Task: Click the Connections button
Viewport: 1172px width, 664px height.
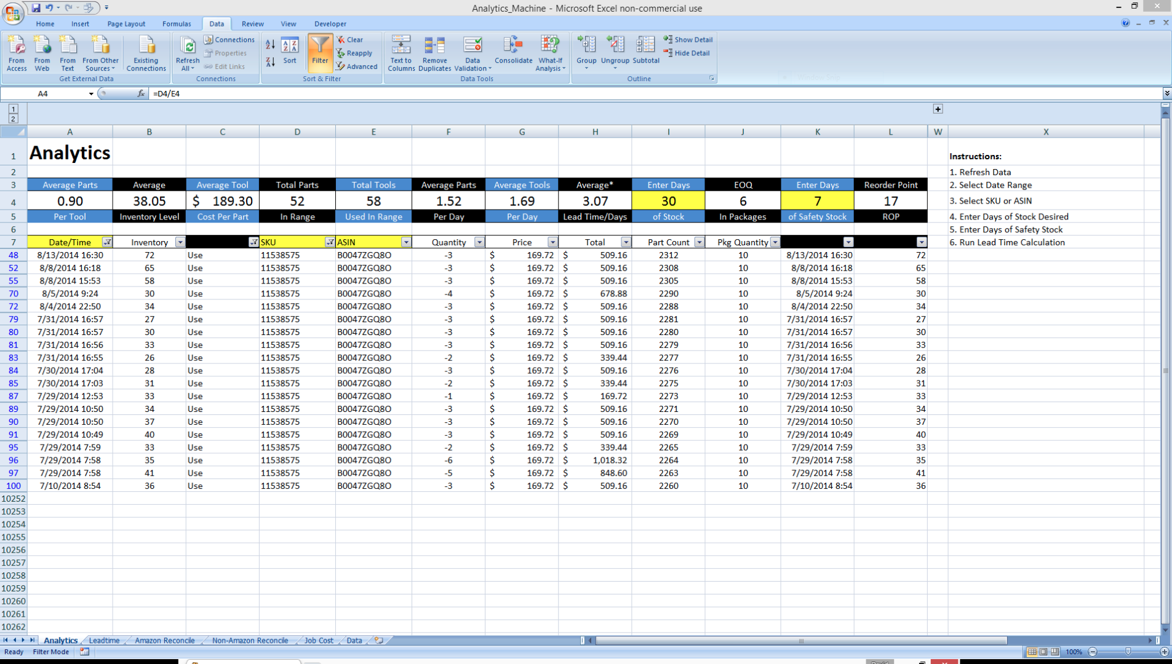Action: pyautogui.click(x=229, y=39)
